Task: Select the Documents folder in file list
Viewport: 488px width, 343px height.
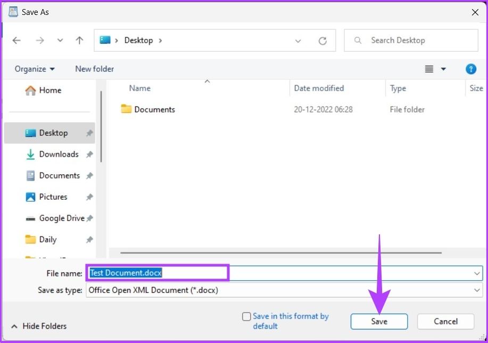Action: (148, 109)
